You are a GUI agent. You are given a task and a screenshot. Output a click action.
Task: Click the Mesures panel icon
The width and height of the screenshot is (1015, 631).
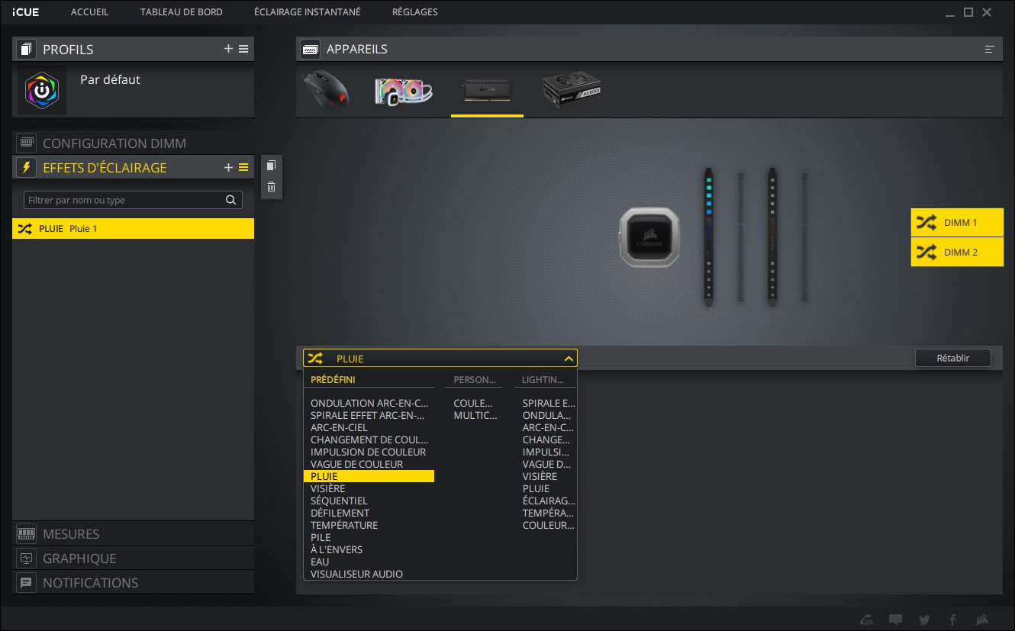[27, 534]
